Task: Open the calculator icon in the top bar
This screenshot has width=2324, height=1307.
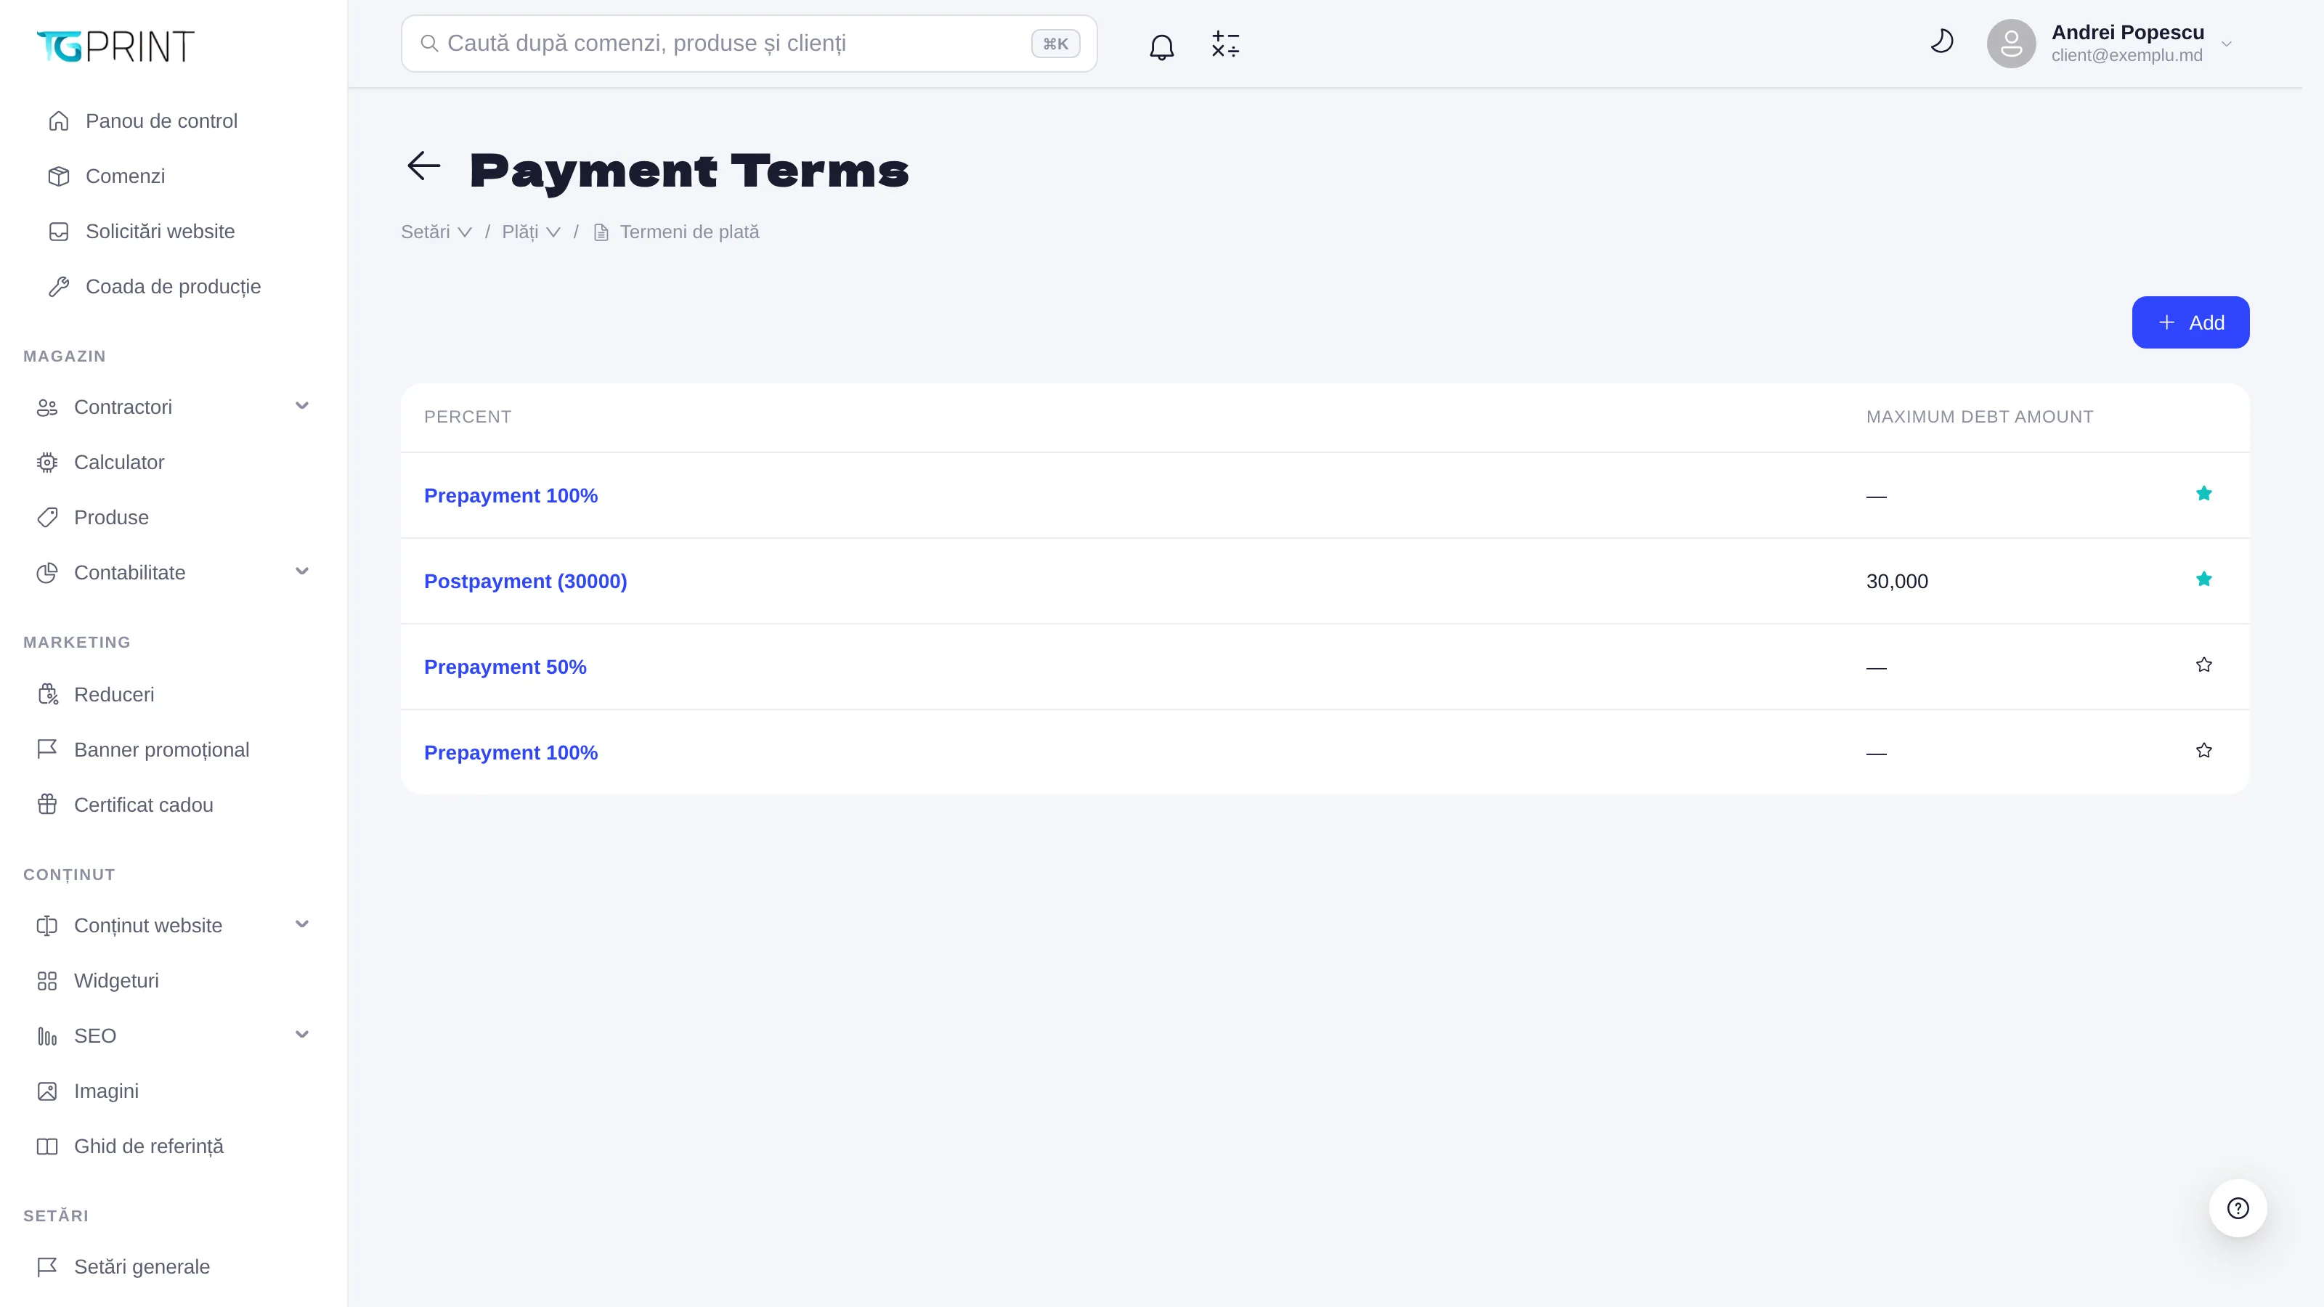Action: pyautogui.click(x=1225, y=44)
